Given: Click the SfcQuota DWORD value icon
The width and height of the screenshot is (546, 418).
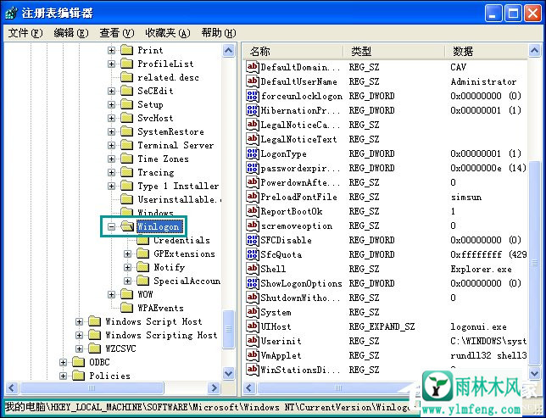Looking at the screenshot, I should click(x=253, y=254).
